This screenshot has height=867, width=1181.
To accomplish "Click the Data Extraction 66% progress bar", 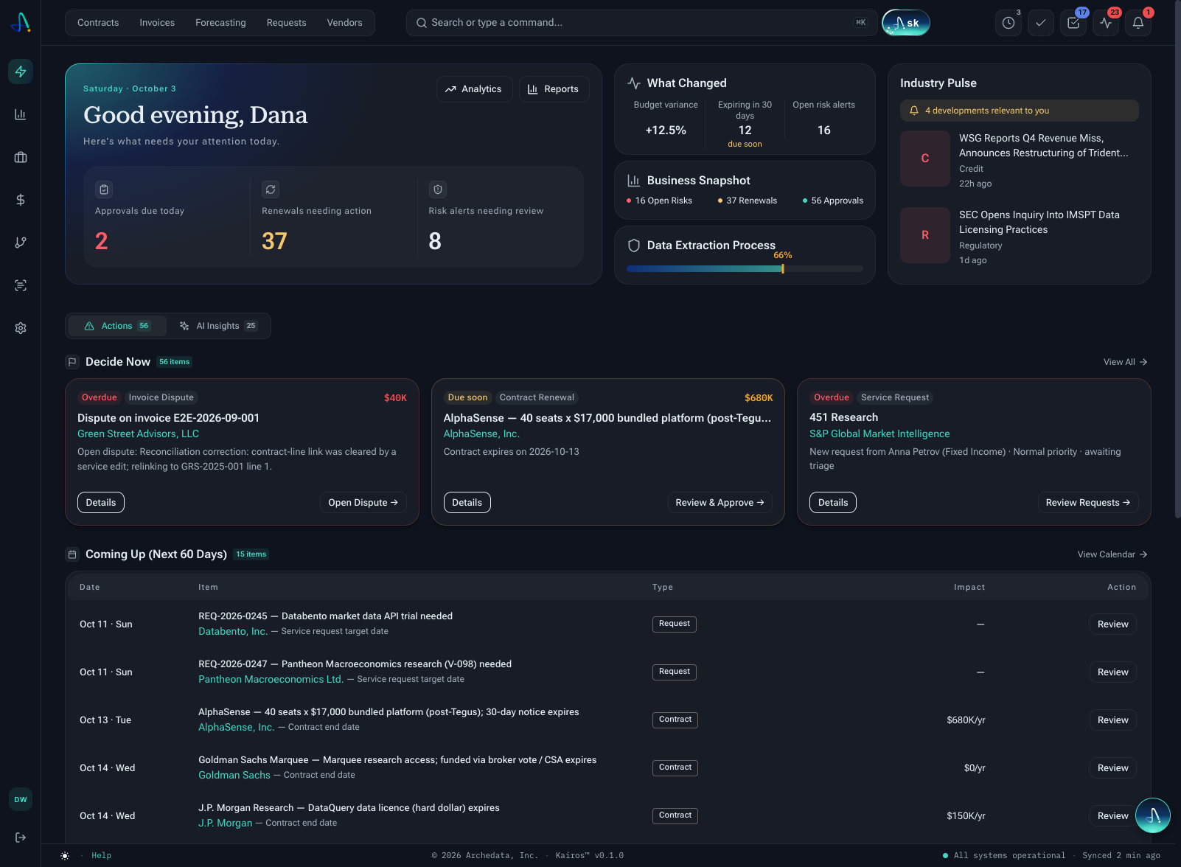I will pos(745,269).
